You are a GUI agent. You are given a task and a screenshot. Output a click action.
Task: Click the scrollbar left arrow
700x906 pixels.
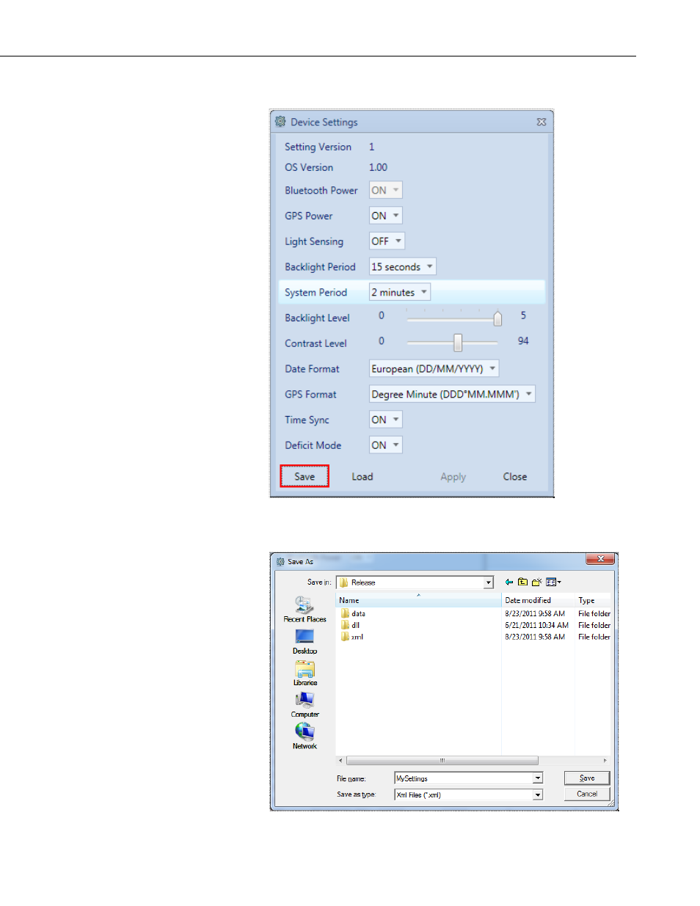(340, 761)
